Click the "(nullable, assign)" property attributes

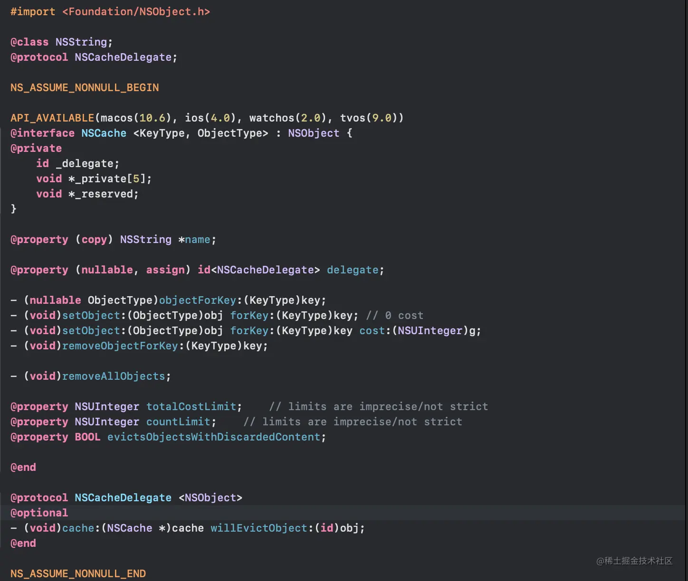pyautogui.click(x=133, y=270)
